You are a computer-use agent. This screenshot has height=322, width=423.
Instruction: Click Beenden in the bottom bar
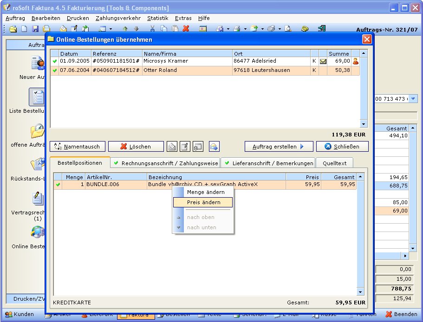(x=402, y=315)
